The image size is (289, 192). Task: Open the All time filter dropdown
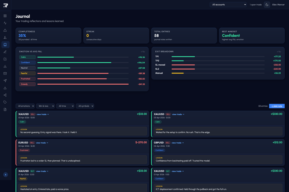pos(65,106)
